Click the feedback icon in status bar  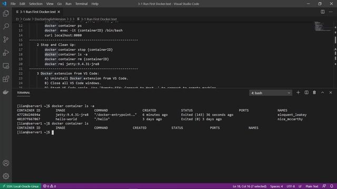(x=324, y=186)
